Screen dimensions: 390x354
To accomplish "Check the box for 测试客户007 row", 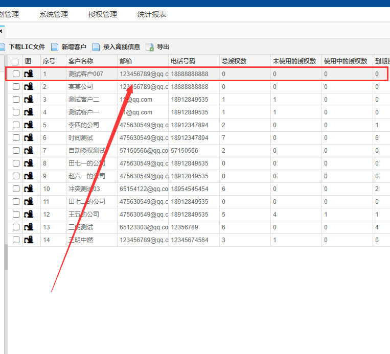I will pos(16,74).
